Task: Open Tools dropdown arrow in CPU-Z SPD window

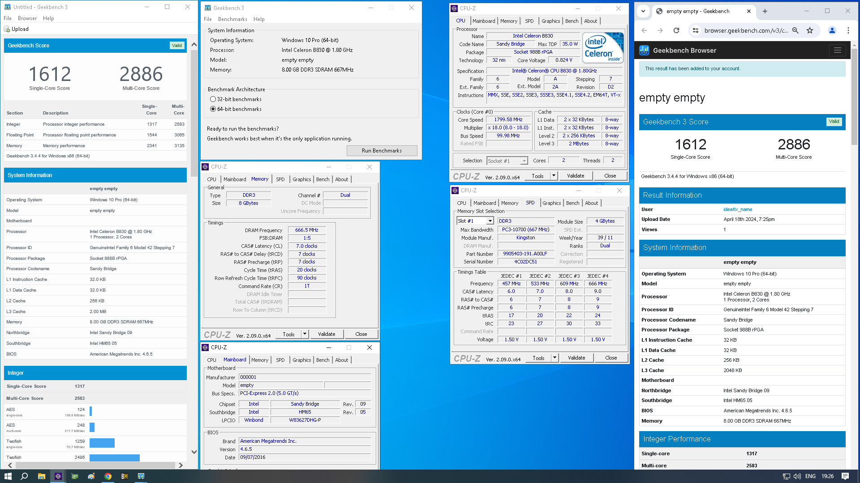Action: click(x=555, y=358)
